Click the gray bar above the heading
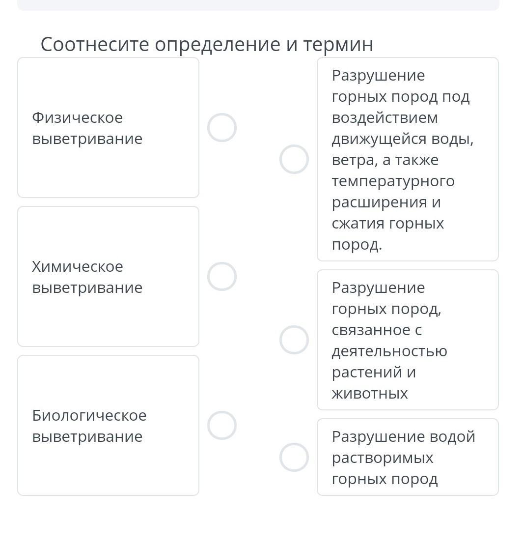 coord(258,5)
